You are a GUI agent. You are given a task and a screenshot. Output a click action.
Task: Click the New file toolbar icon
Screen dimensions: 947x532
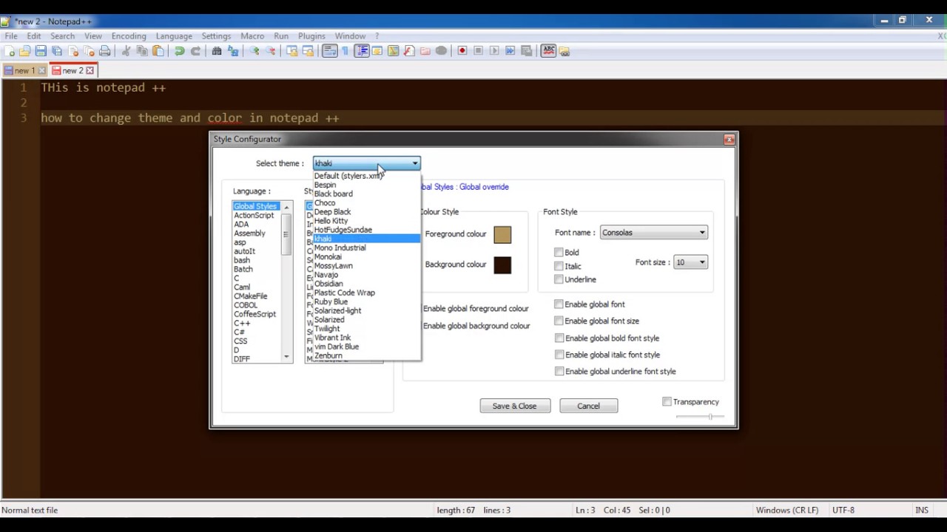(x=10, y=51)
